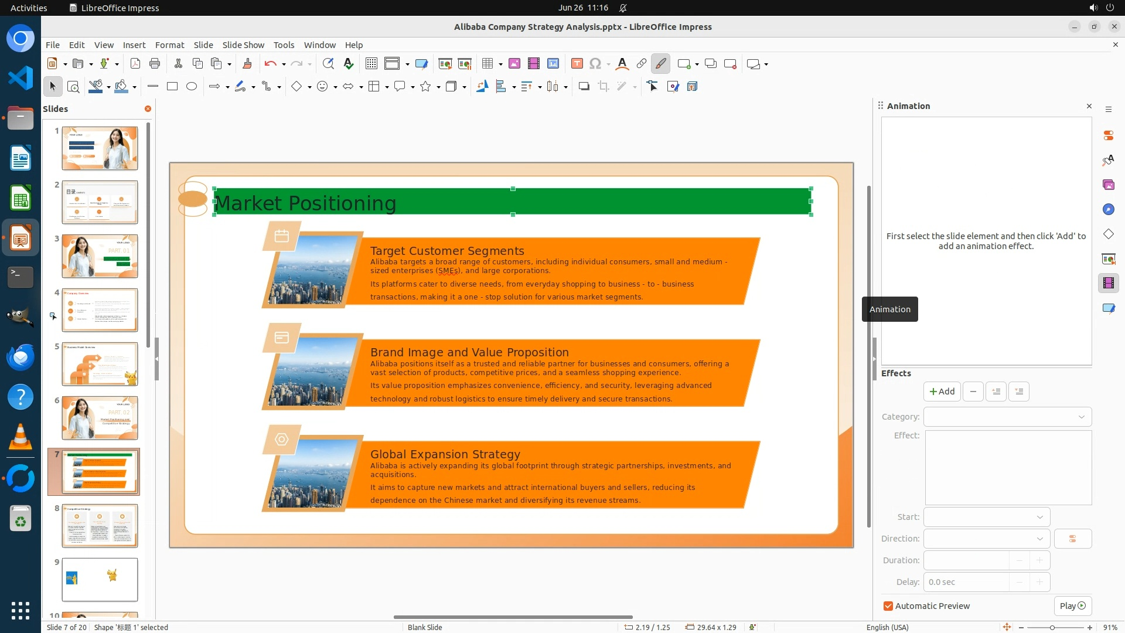Uncheck the Automatic Preview checkbox

pyautogui.click(x=888, y=606)
